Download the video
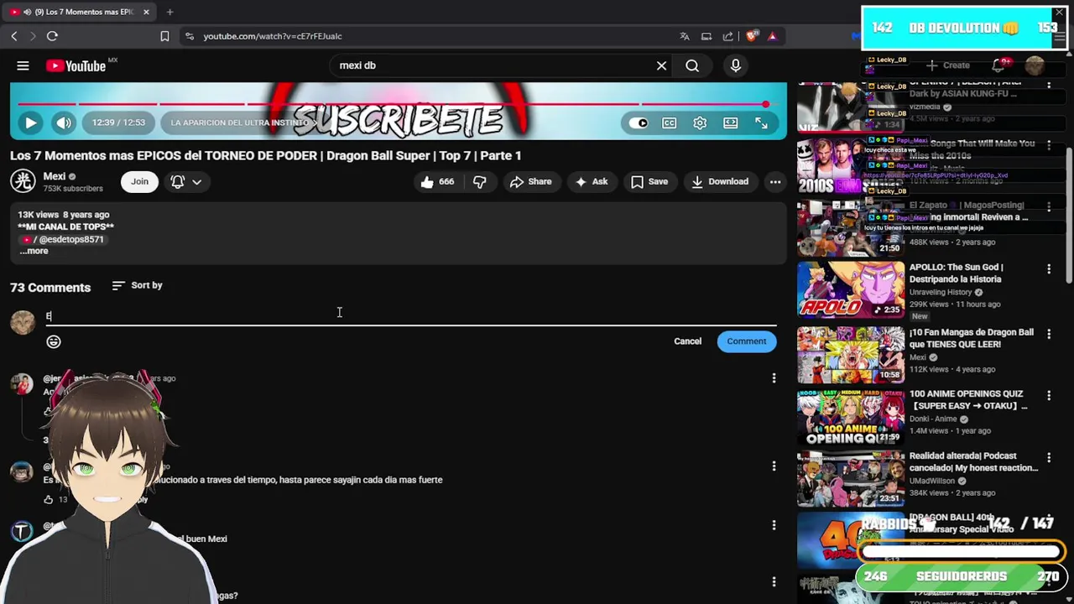1074x604 pixels. [x=719, y=181]
